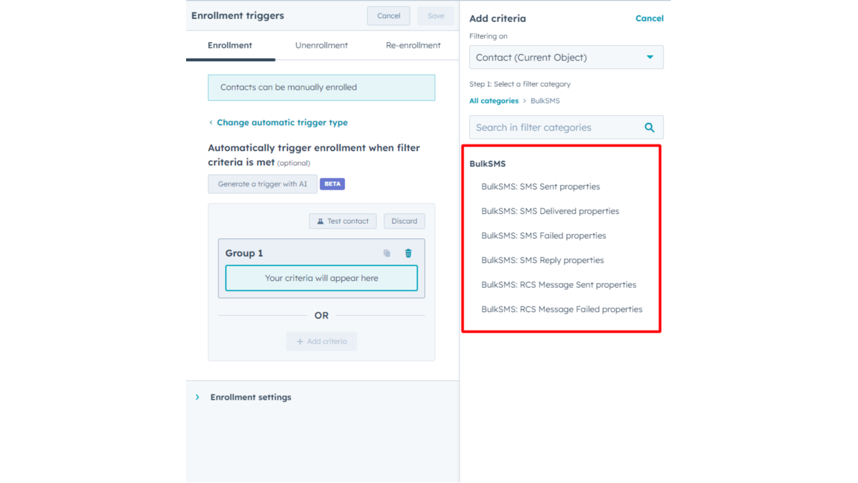
Task: Go back to All categories breadcrumb
Action: pos(494,101)
